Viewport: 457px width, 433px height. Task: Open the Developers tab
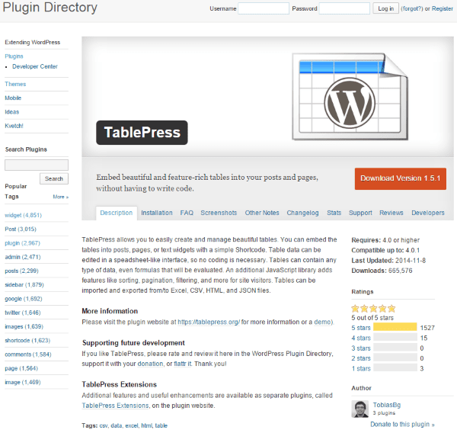428,213
